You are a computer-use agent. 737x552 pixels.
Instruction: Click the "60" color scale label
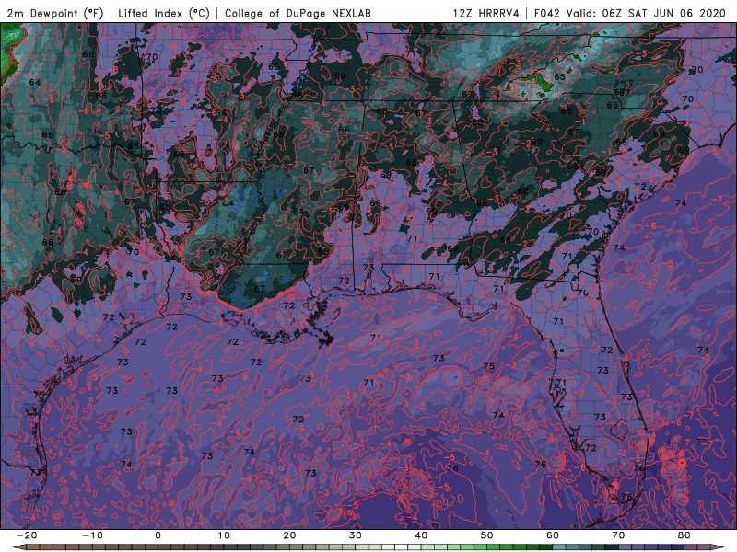pyautogui.click(x=553, y=535)
